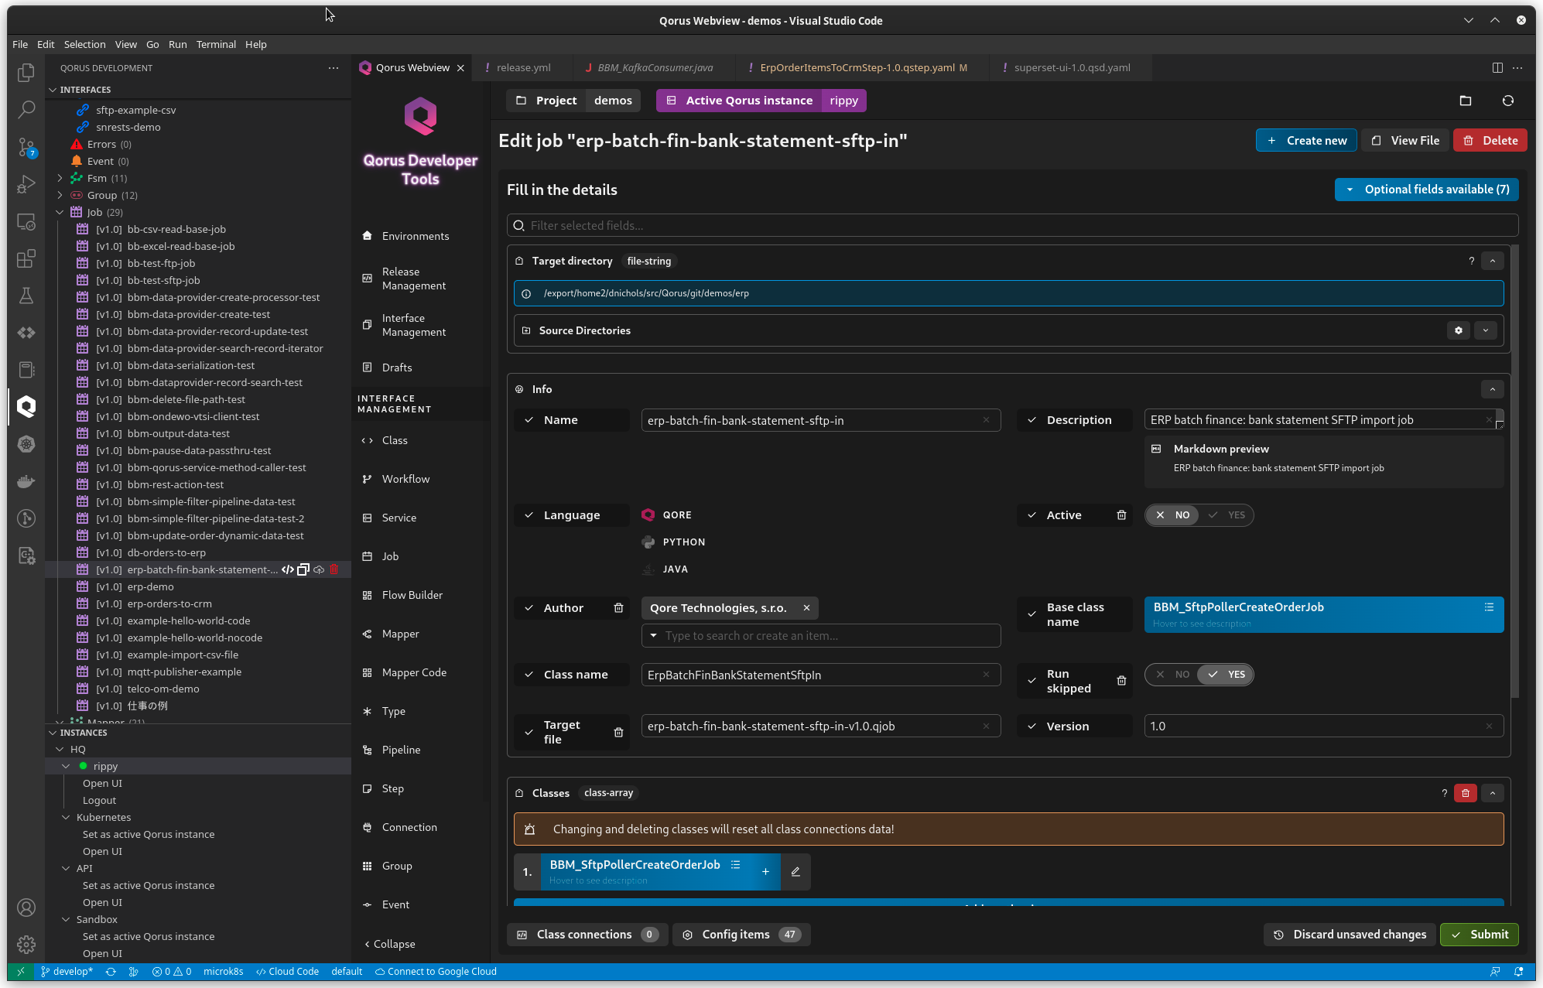Edit the BBM_SftpPollerCreateOrderJob class entry
The image size is (1543, 988).
(x=795, y=872)
